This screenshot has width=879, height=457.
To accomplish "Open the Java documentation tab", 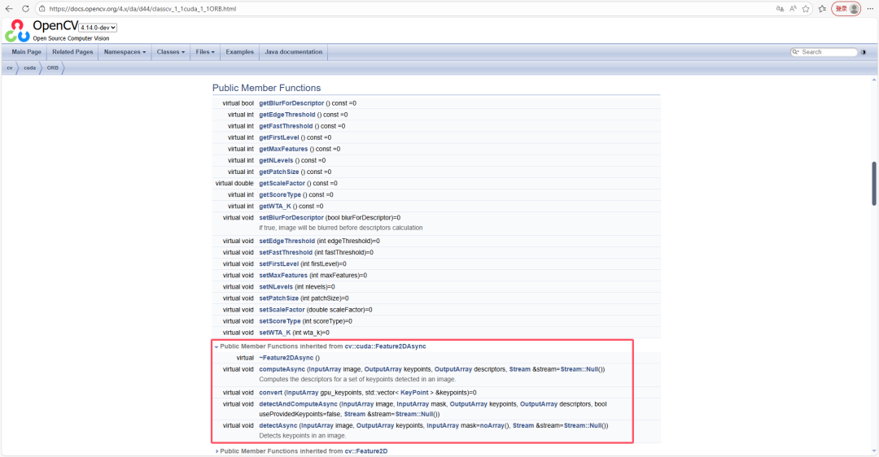I will (x=293, y=52).
